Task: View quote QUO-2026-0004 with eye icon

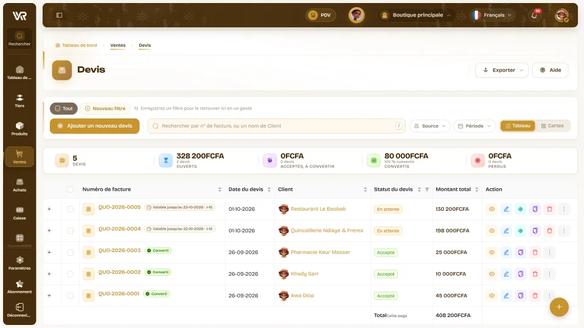Action: point(492,231)
